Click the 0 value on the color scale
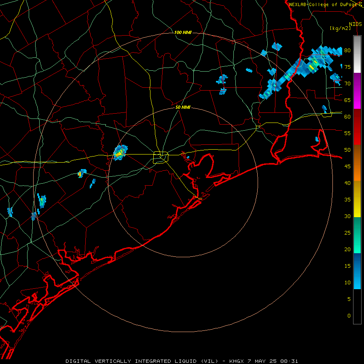 tap(349, 316)
